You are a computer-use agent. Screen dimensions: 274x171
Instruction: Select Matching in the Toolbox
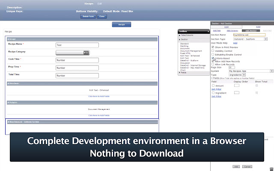184,46
